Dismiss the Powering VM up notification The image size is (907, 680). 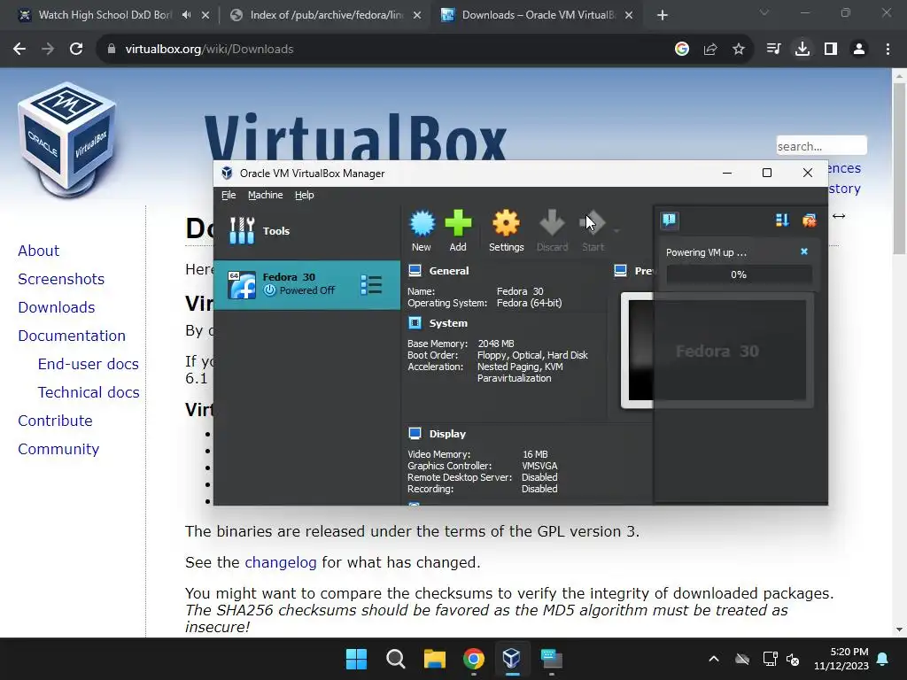coord(804,251)
